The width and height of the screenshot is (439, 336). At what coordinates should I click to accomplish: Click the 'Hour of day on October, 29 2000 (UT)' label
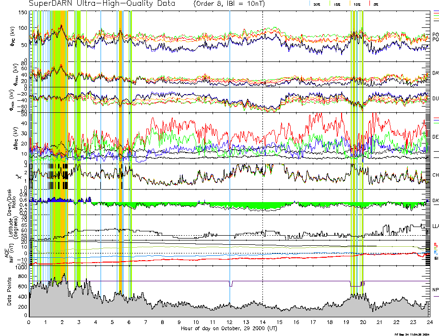click(229, 328)
